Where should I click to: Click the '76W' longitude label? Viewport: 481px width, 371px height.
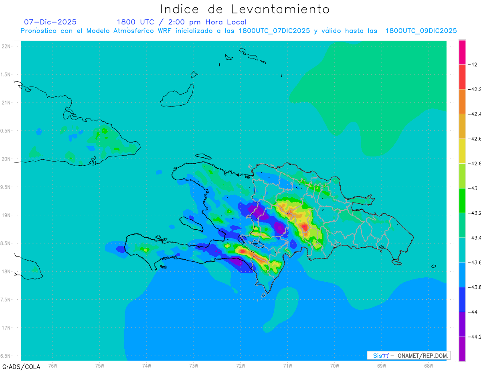coord(53,365)
